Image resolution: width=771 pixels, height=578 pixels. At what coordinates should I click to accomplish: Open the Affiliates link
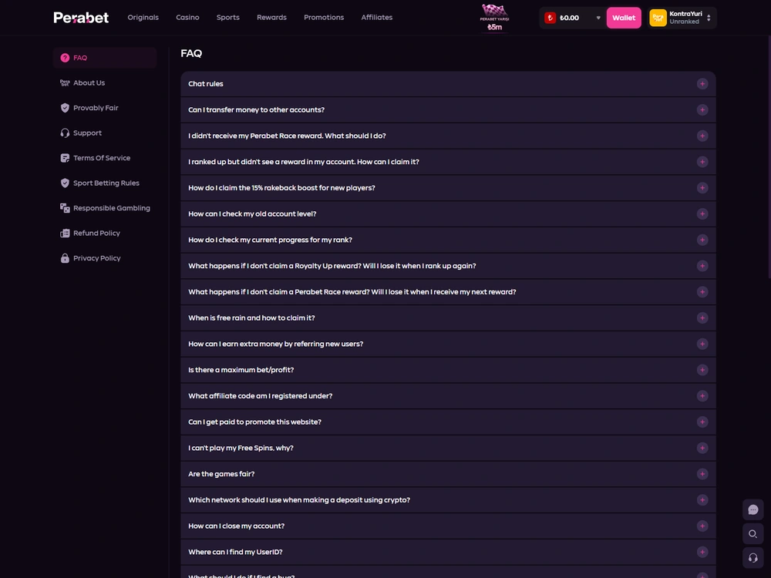click(x=377, y=18)
